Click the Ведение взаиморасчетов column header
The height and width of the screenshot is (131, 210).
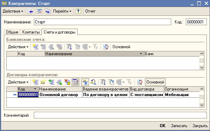(106, 89)
